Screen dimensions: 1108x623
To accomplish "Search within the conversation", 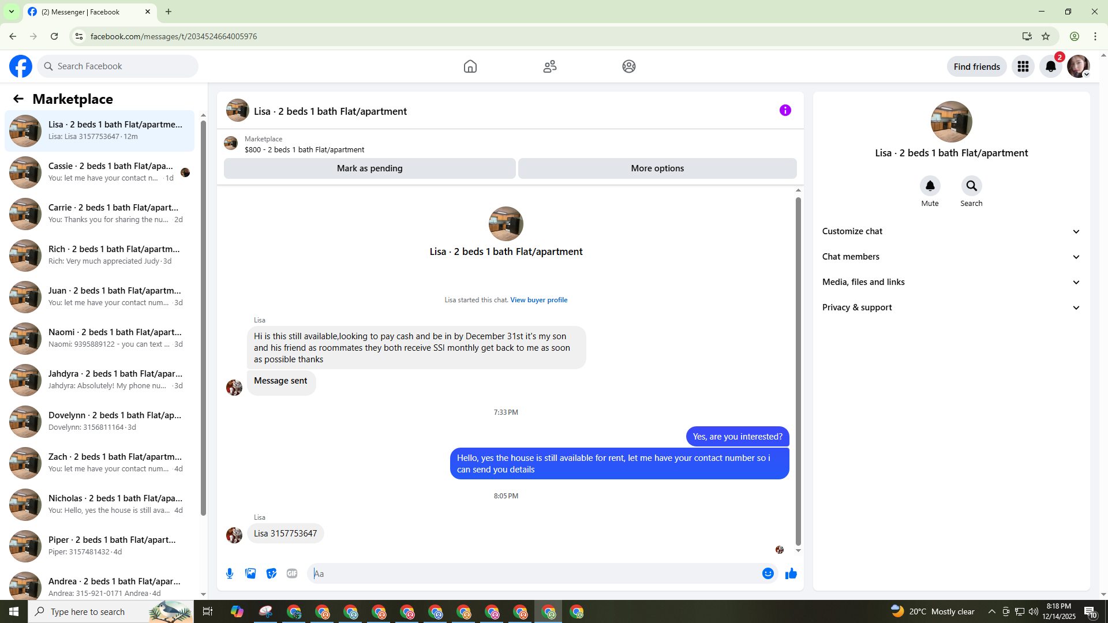I will point(971,186).
